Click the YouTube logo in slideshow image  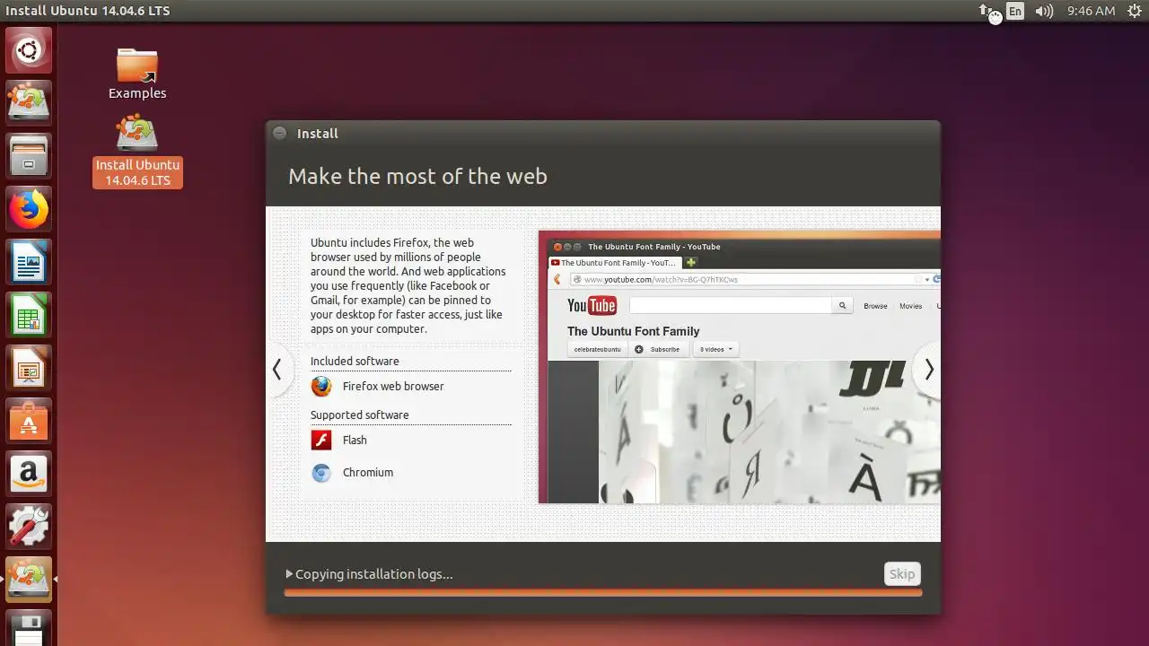point(592,306)
